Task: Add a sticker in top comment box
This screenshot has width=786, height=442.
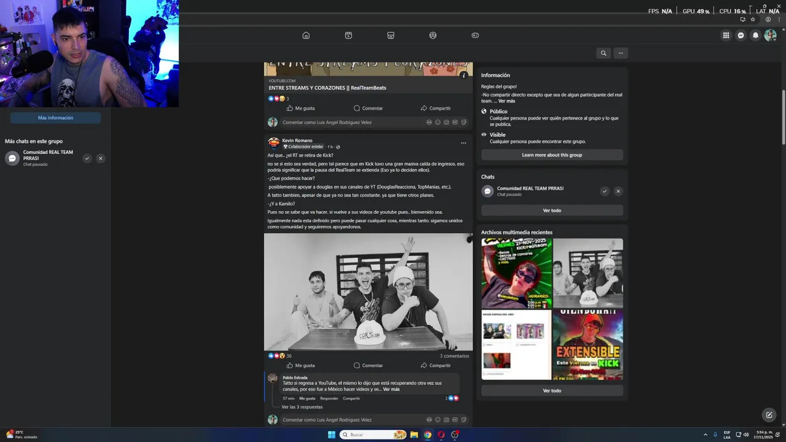Action: [464, 122]
